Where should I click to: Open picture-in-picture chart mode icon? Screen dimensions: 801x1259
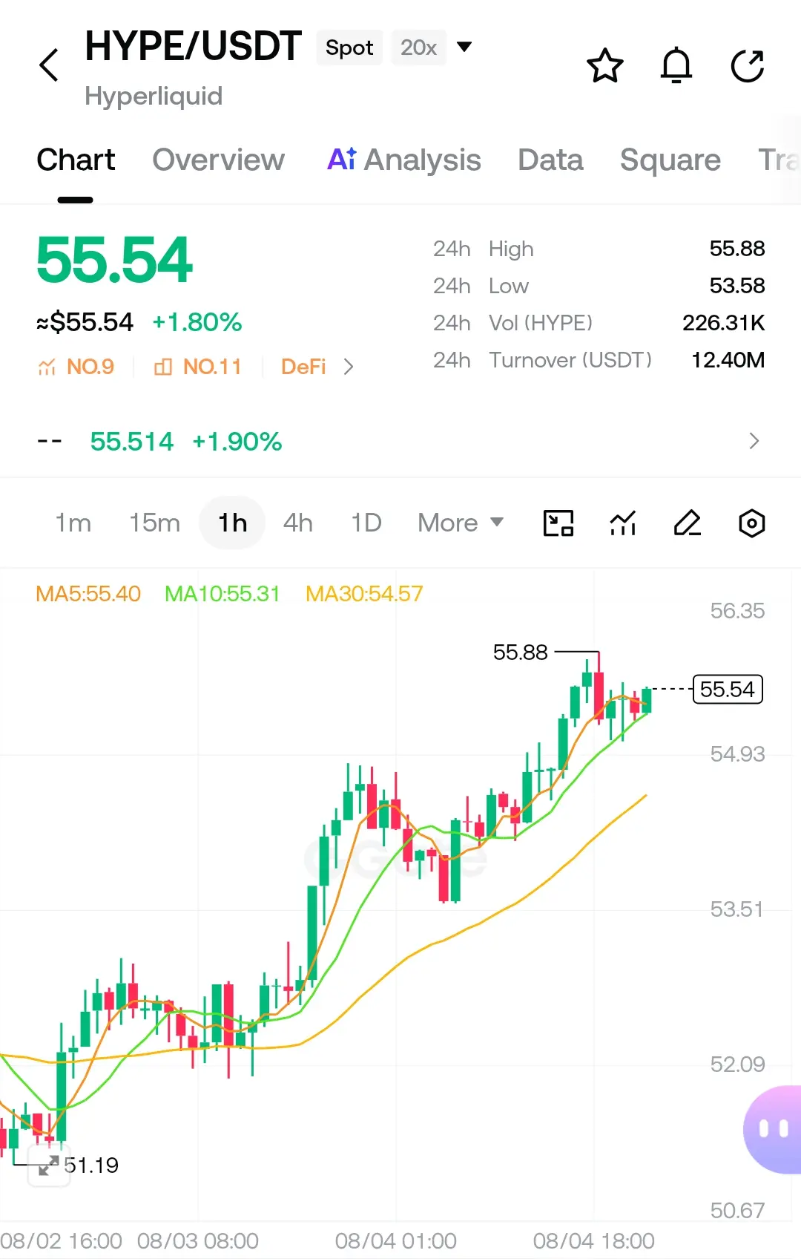click(x=558, y=523)
